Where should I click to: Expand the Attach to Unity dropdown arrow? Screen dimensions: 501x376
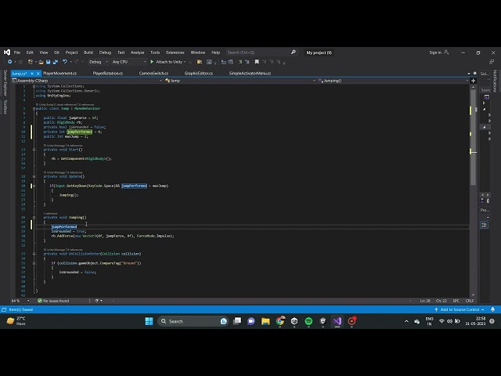click(x=185, y=62)
